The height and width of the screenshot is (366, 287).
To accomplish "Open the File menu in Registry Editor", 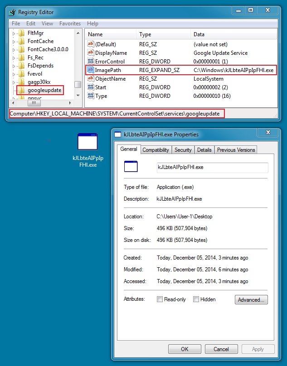I will click(16, 24).
